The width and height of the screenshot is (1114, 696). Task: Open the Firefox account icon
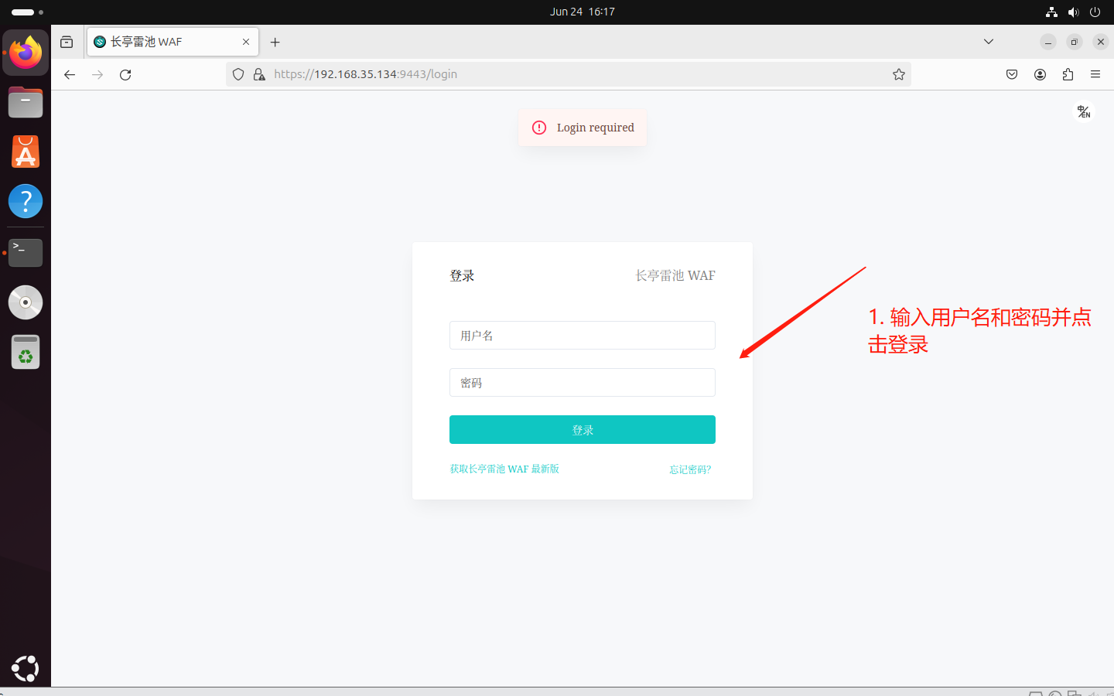pos(1040,74)
